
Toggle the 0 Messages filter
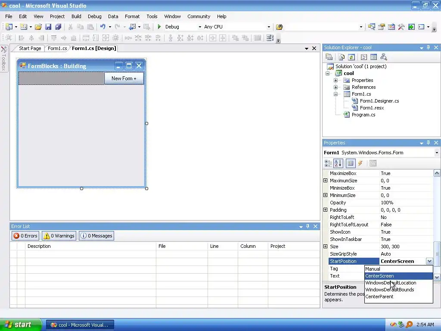pos(96,236)
